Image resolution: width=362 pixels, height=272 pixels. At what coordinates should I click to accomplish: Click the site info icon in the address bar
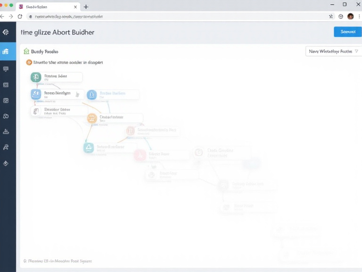click(31, 17)
